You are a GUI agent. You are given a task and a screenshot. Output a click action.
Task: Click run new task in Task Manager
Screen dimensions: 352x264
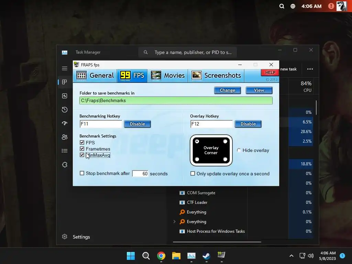(288, 69)
